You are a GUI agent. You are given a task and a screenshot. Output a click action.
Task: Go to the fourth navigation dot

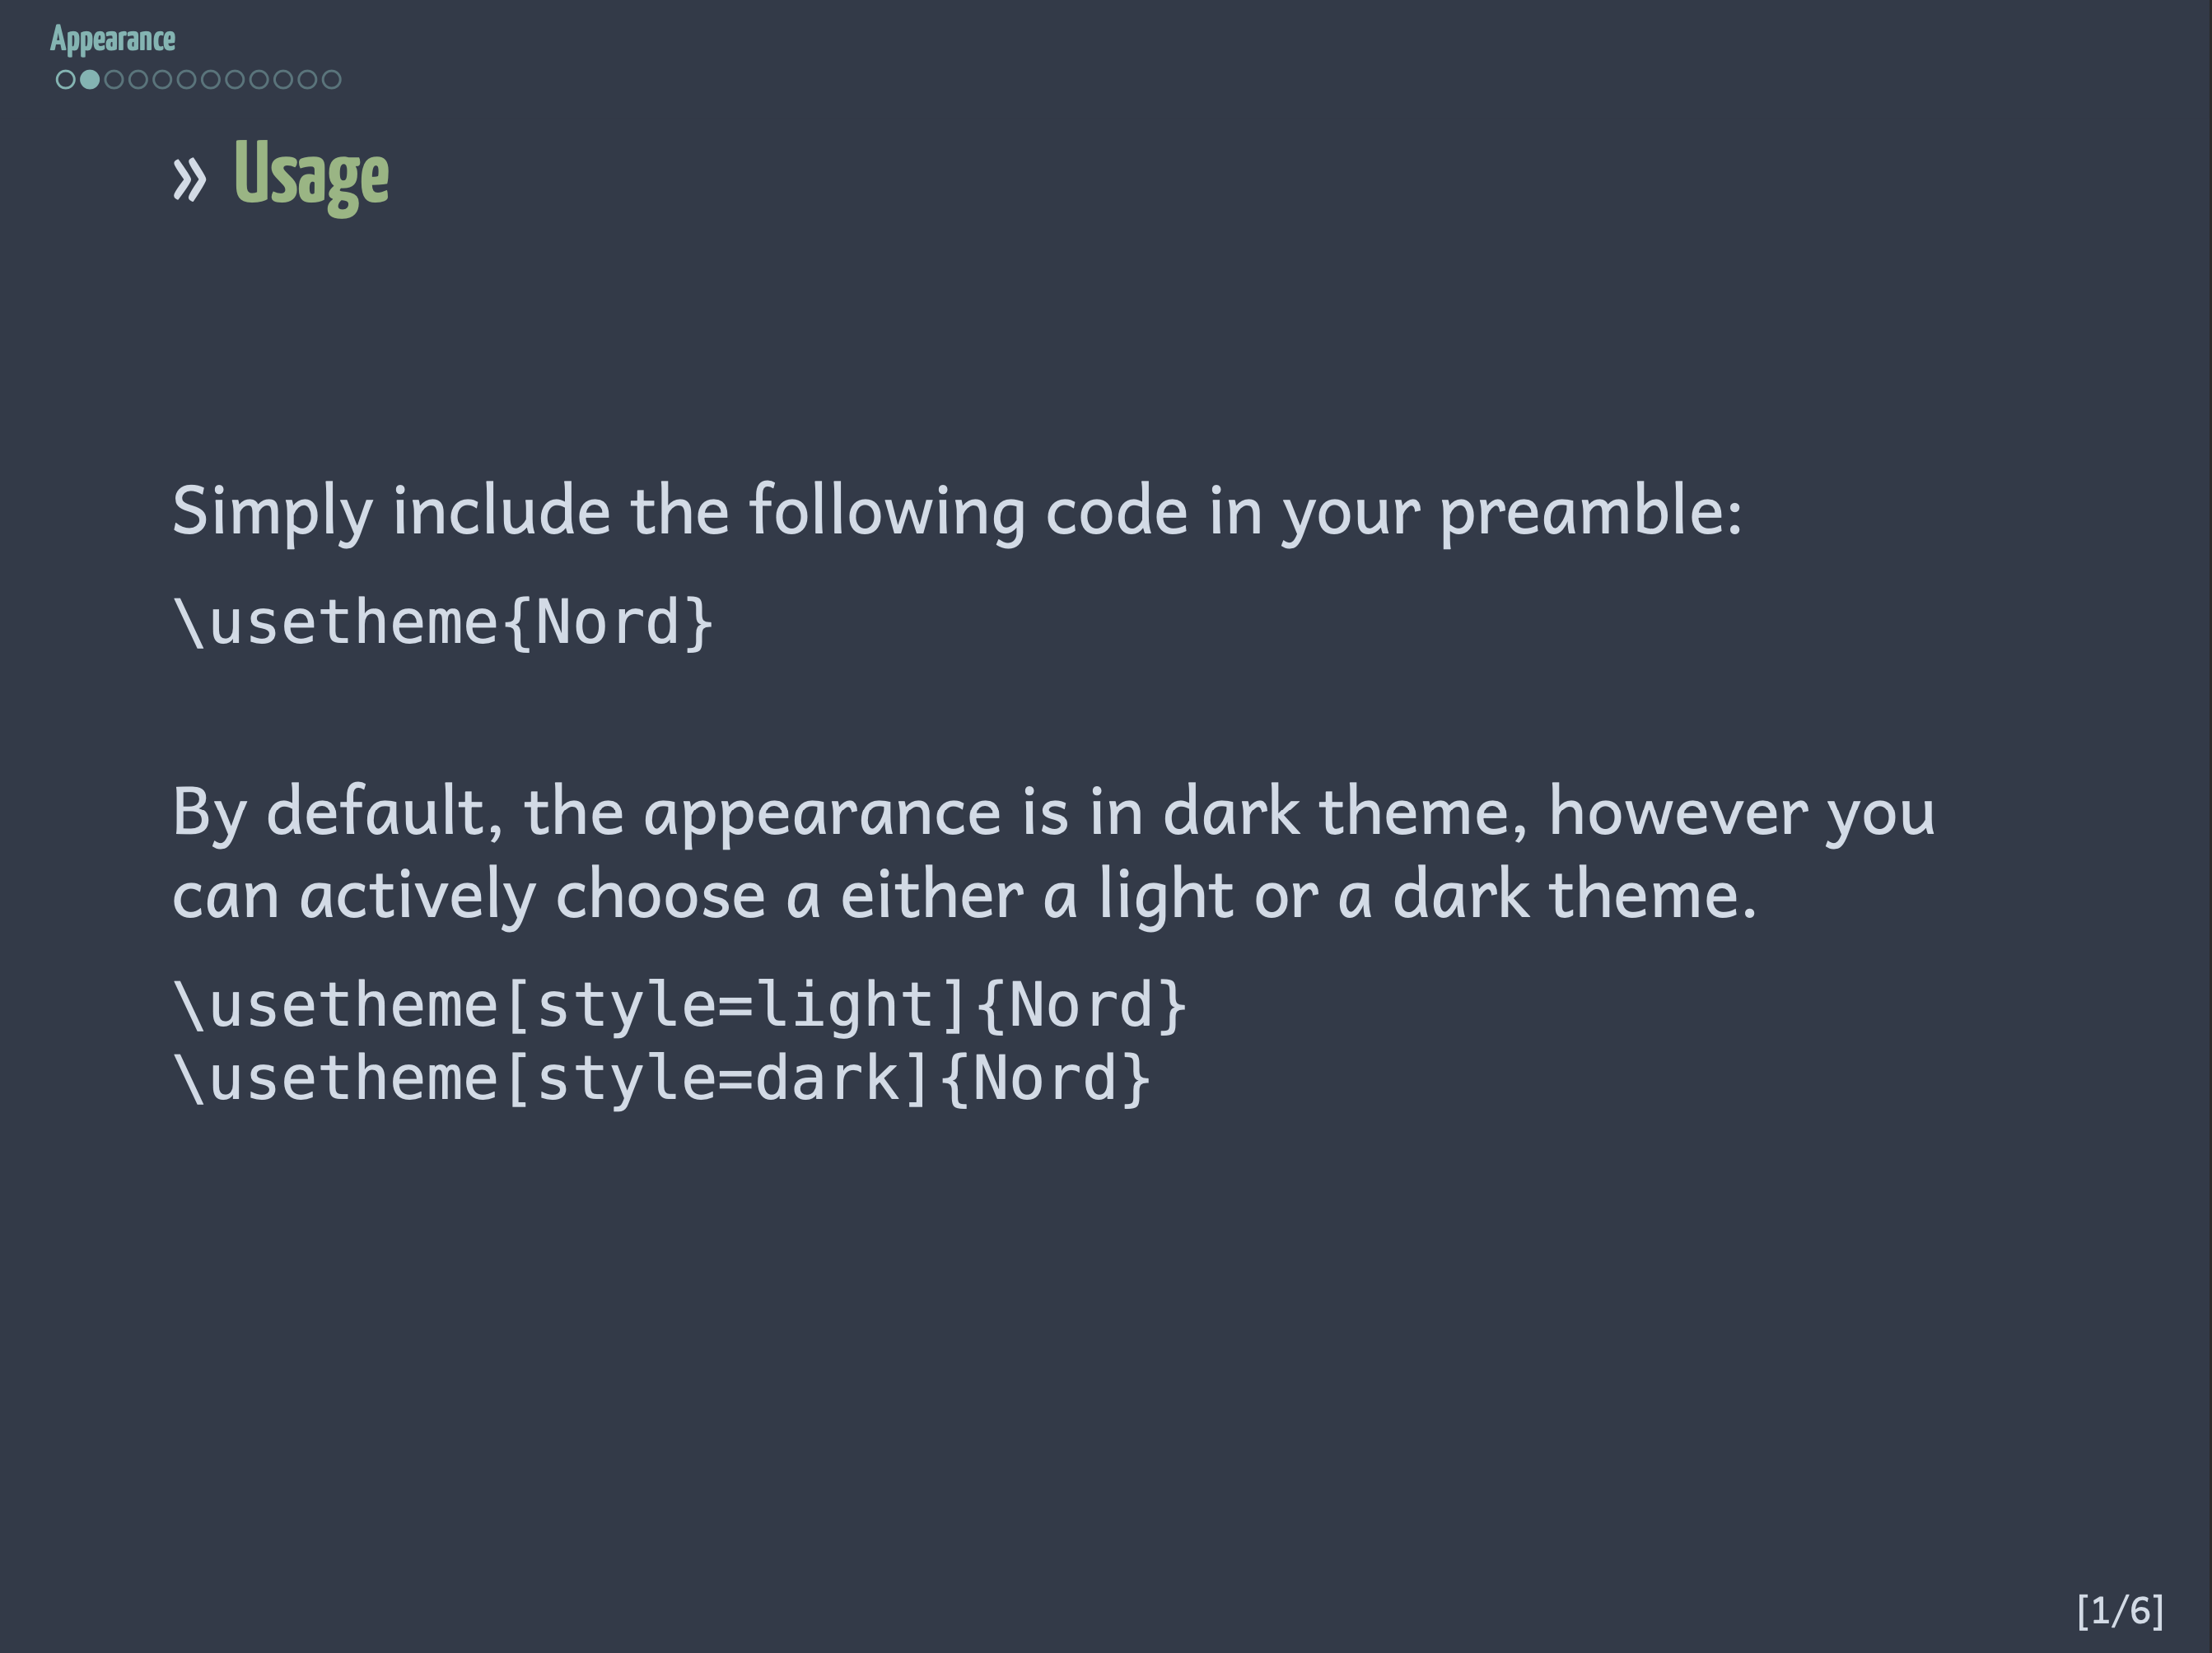138,80
